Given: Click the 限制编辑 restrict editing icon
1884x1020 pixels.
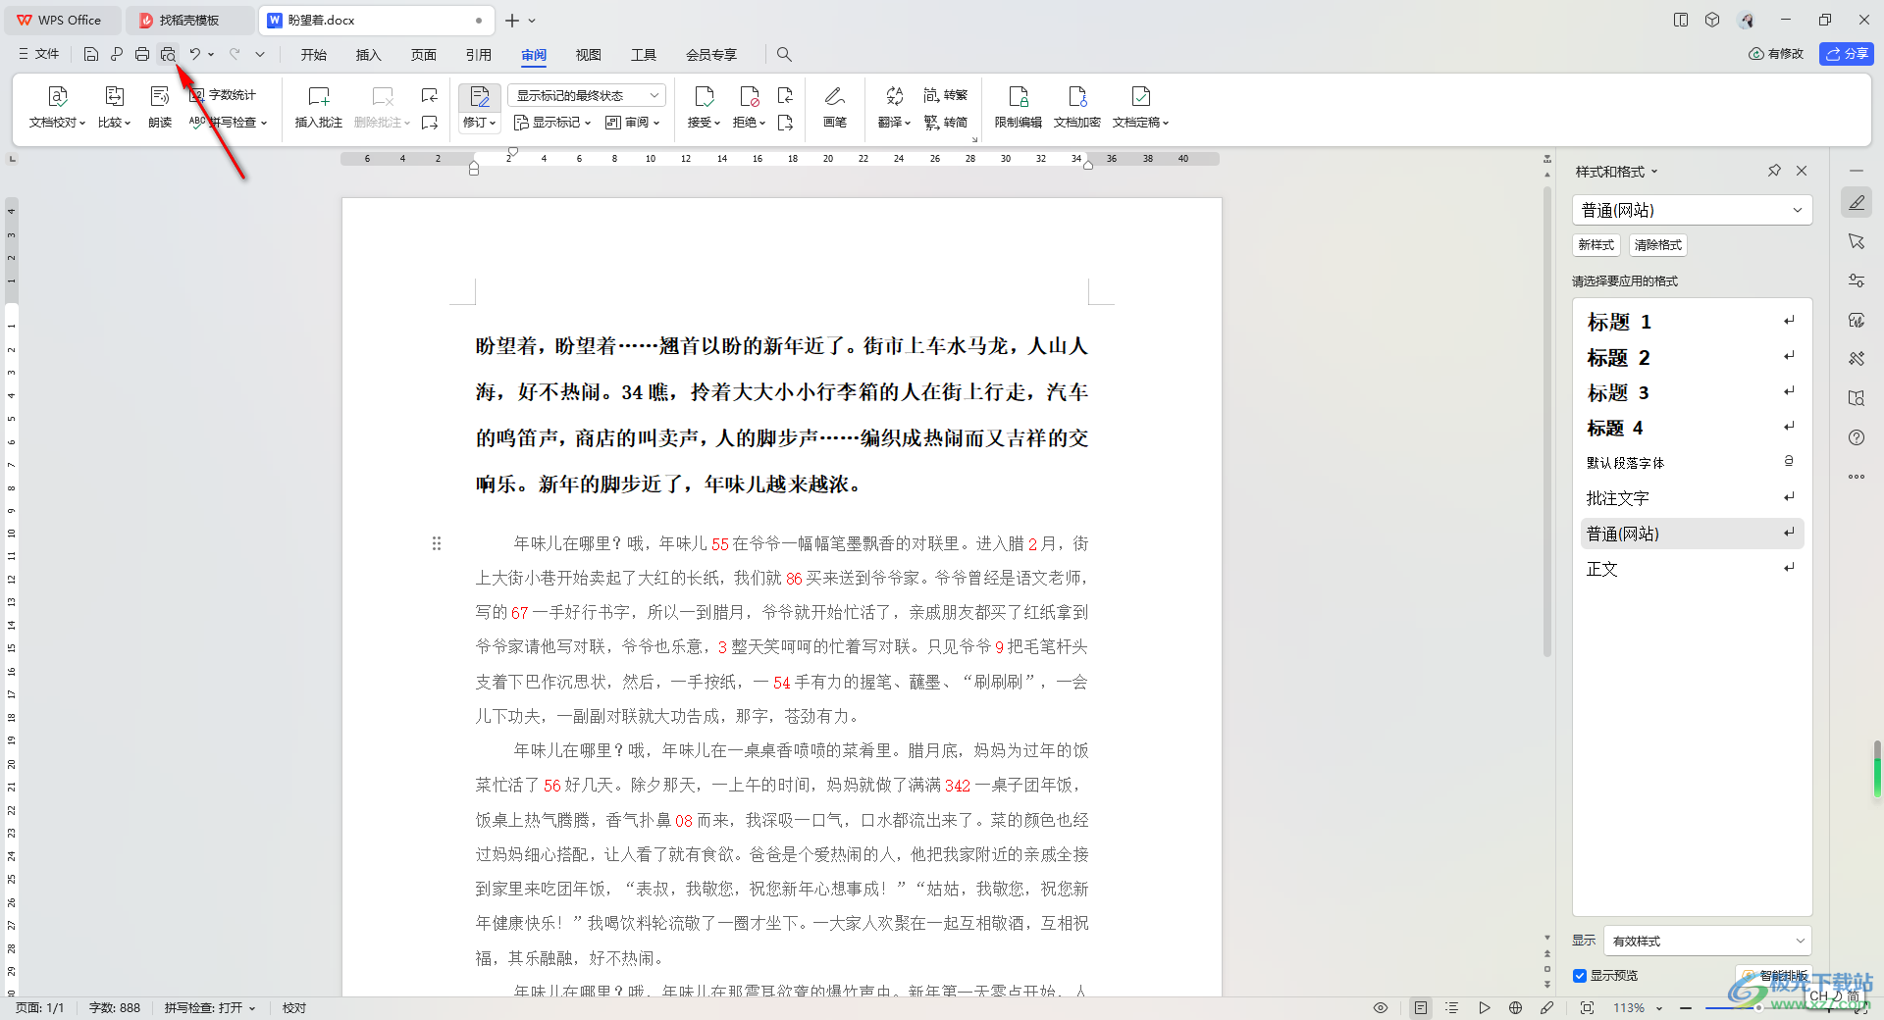Looking at the screenshot, I should [x=1019, y=96].
